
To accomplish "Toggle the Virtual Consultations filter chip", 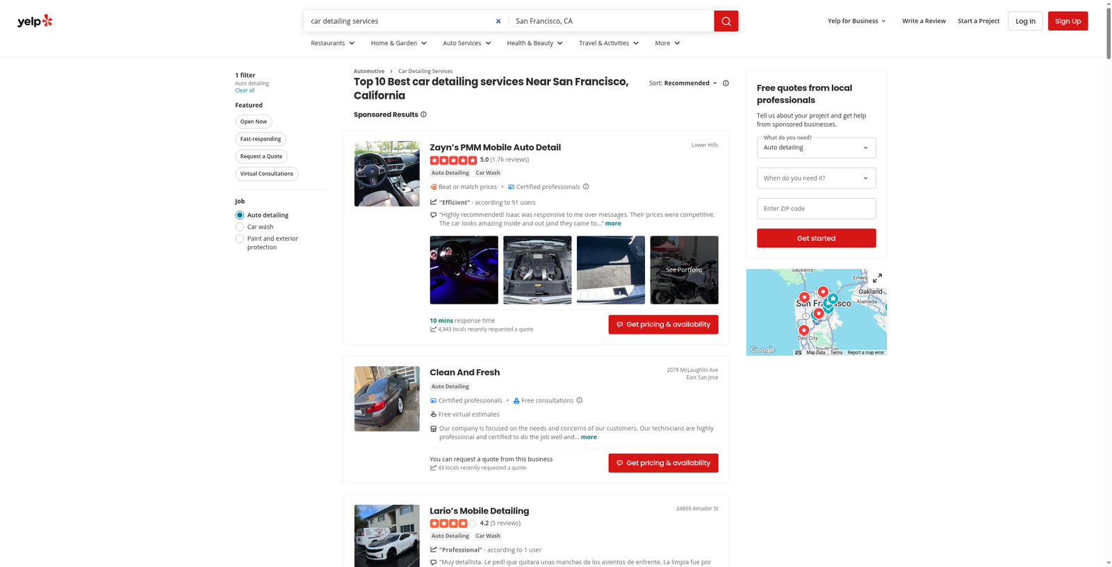I will pyautogui.click(x=267, y=174).
